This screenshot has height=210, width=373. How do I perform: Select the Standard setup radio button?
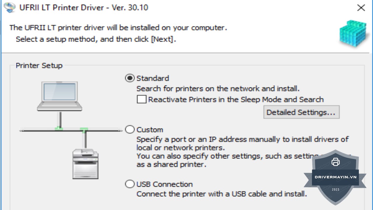point(130,78)
